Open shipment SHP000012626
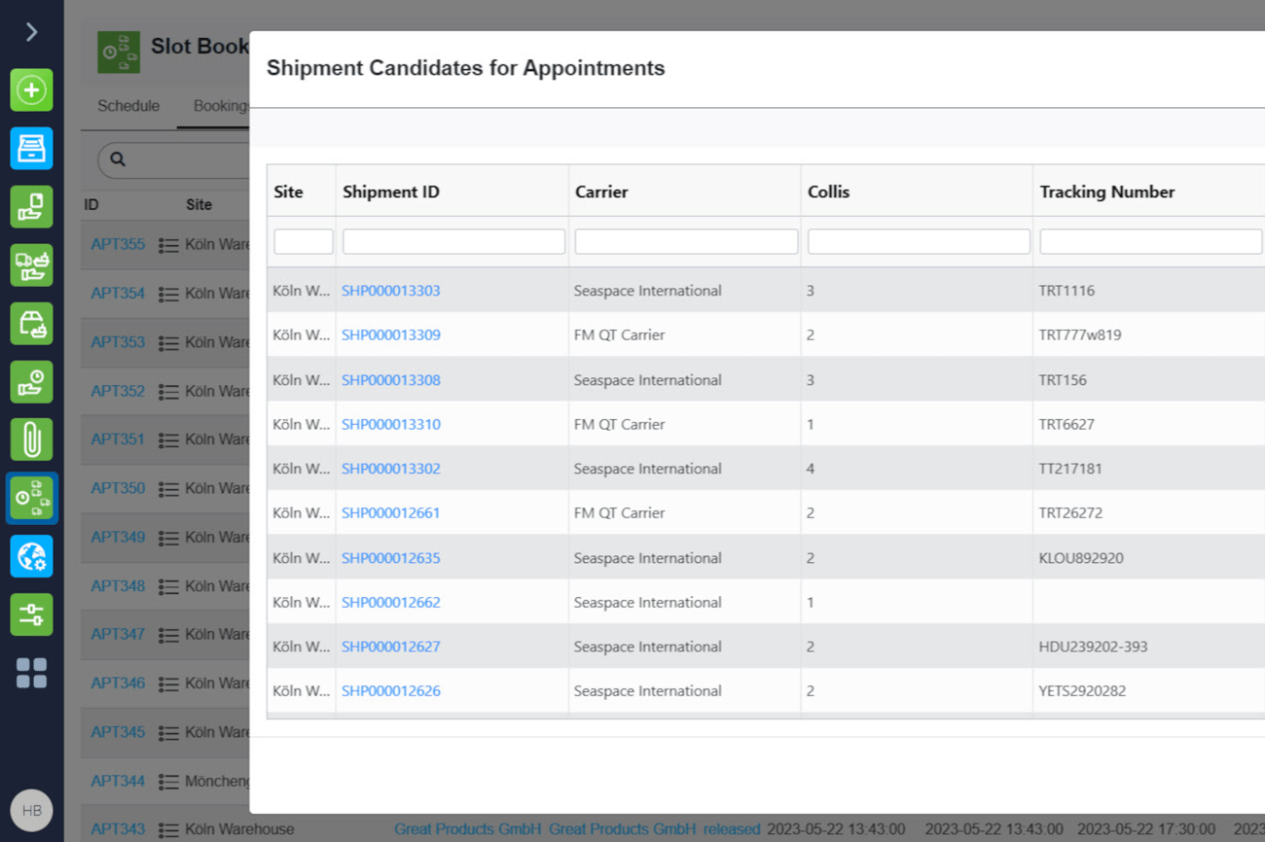This screenshot has height=842, width=1265. pos(390,691)
